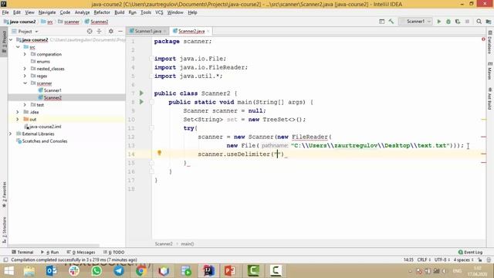The width and height of the screenshot is (494, 278).
Task: Change UTF-8 encoding in status bar
Action: 442,259
